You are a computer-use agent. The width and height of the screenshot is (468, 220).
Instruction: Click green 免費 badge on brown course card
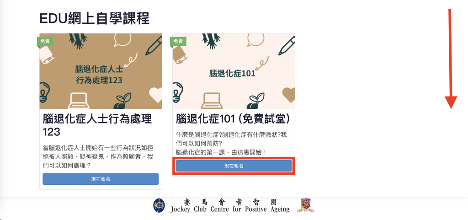(x=45, y=42)
